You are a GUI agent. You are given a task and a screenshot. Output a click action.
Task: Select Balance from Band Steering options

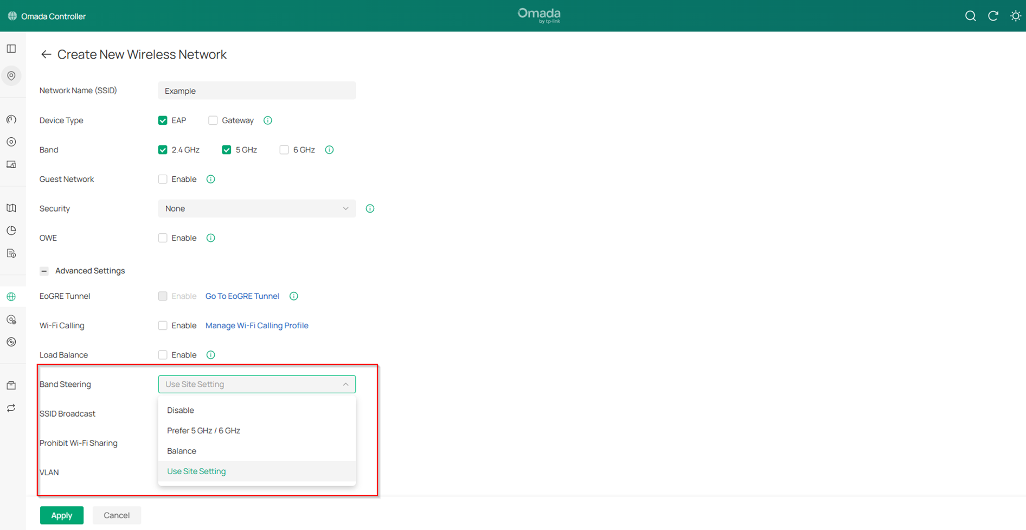[182, 451]
